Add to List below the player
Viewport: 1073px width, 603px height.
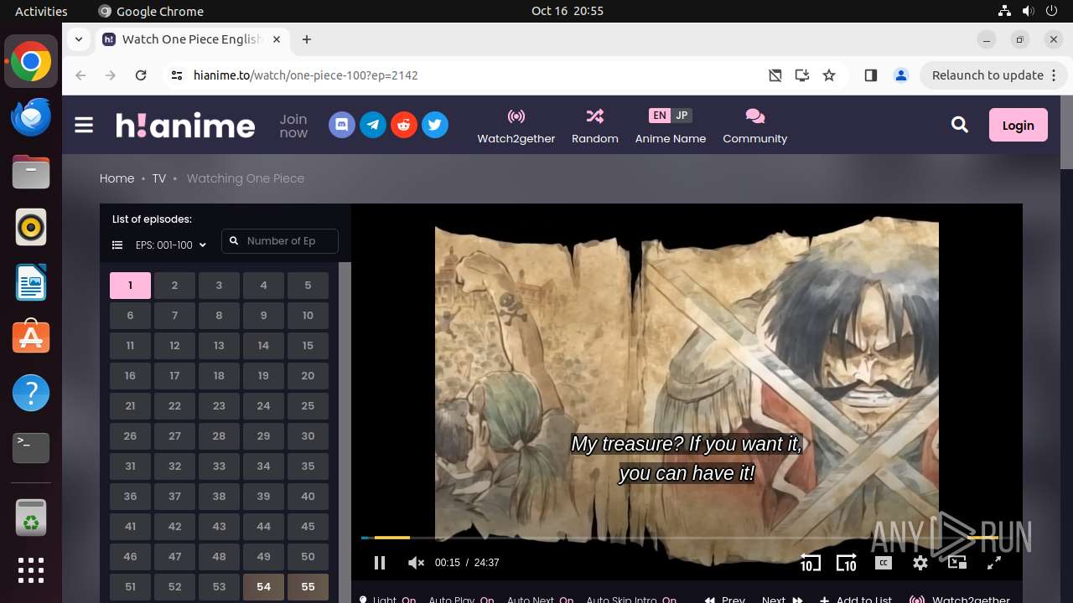[x=856, y=600]
